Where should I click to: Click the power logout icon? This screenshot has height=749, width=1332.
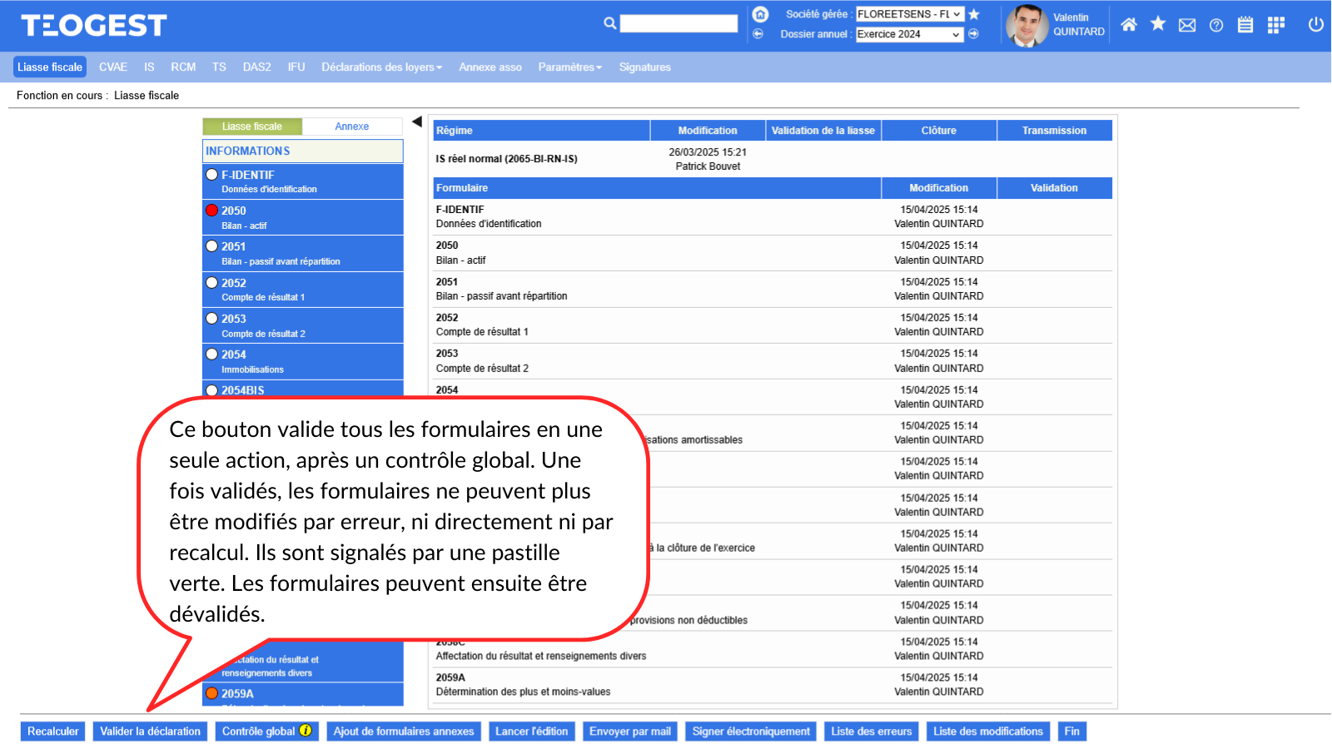pos(1315,25)
